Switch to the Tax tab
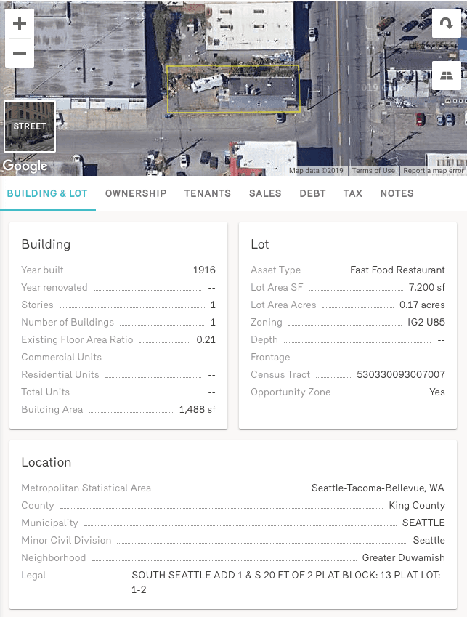This screenshot has height=617, width=467. (353, 193)
